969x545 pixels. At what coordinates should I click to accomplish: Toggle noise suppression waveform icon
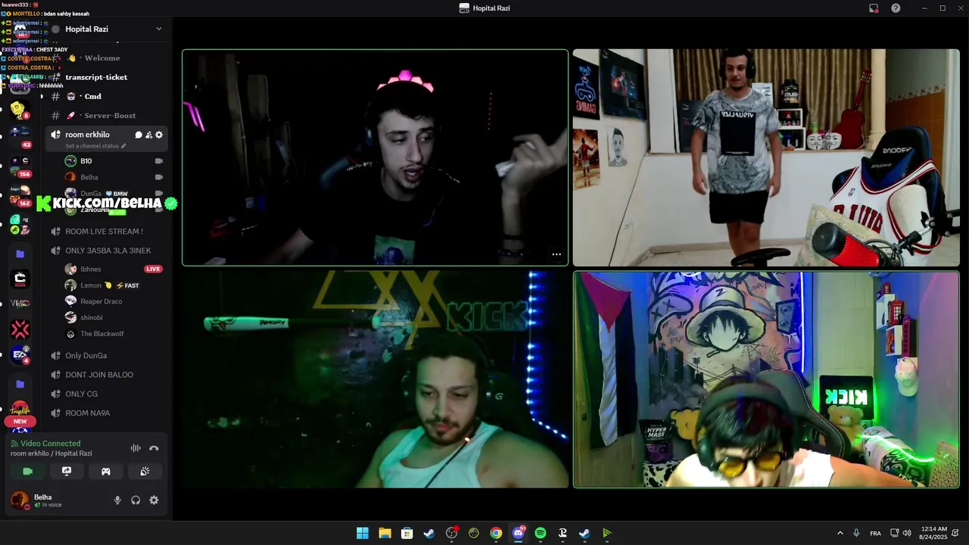(136, 448)
